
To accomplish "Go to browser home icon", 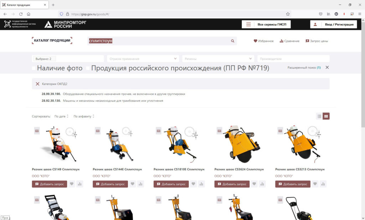I will click(x=29, y=14).
